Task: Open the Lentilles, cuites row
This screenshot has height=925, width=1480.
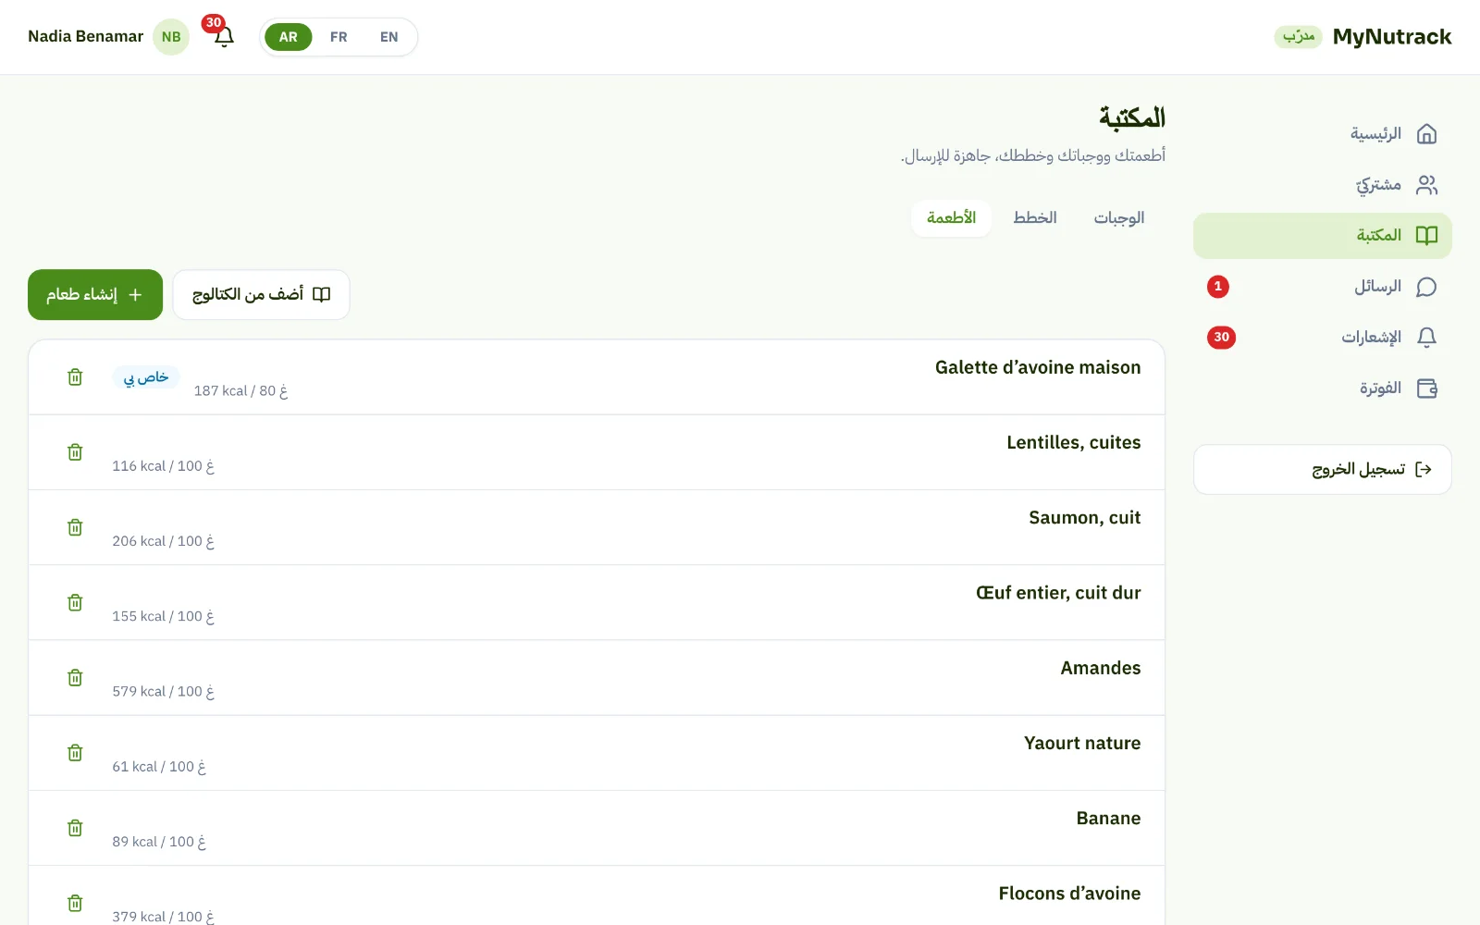Action: pos(597,452)
